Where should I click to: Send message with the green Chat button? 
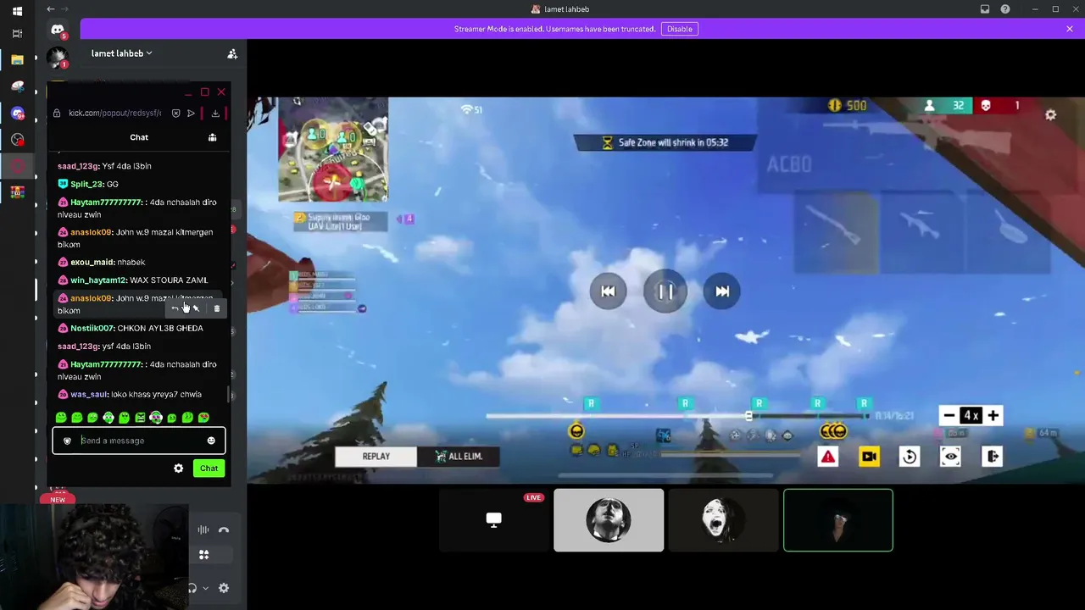(209, 469)
